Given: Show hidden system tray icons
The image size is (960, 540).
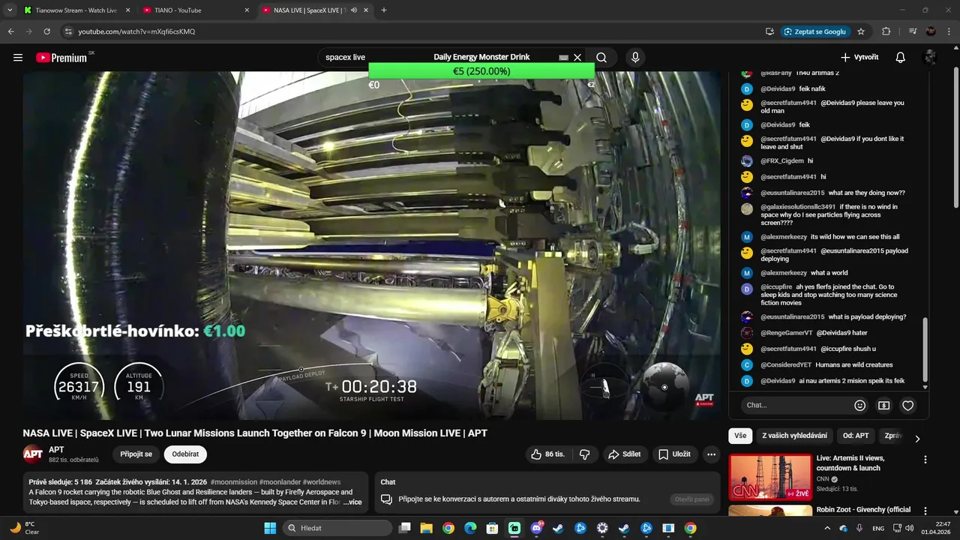Looking at the screenshot, I should 827,528.
